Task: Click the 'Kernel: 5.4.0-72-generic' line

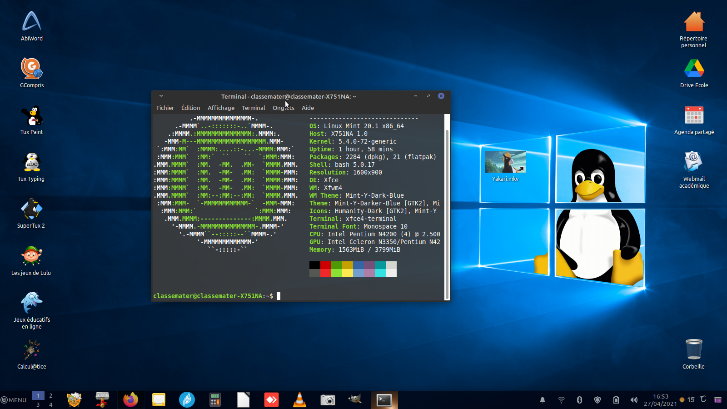Action: click(x=353, y=141)
